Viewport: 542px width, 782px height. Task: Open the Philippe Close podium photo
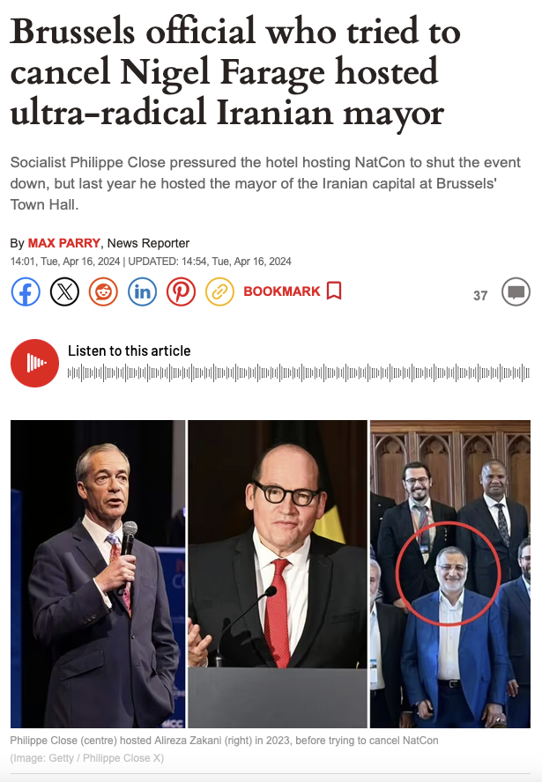point(278,574)
